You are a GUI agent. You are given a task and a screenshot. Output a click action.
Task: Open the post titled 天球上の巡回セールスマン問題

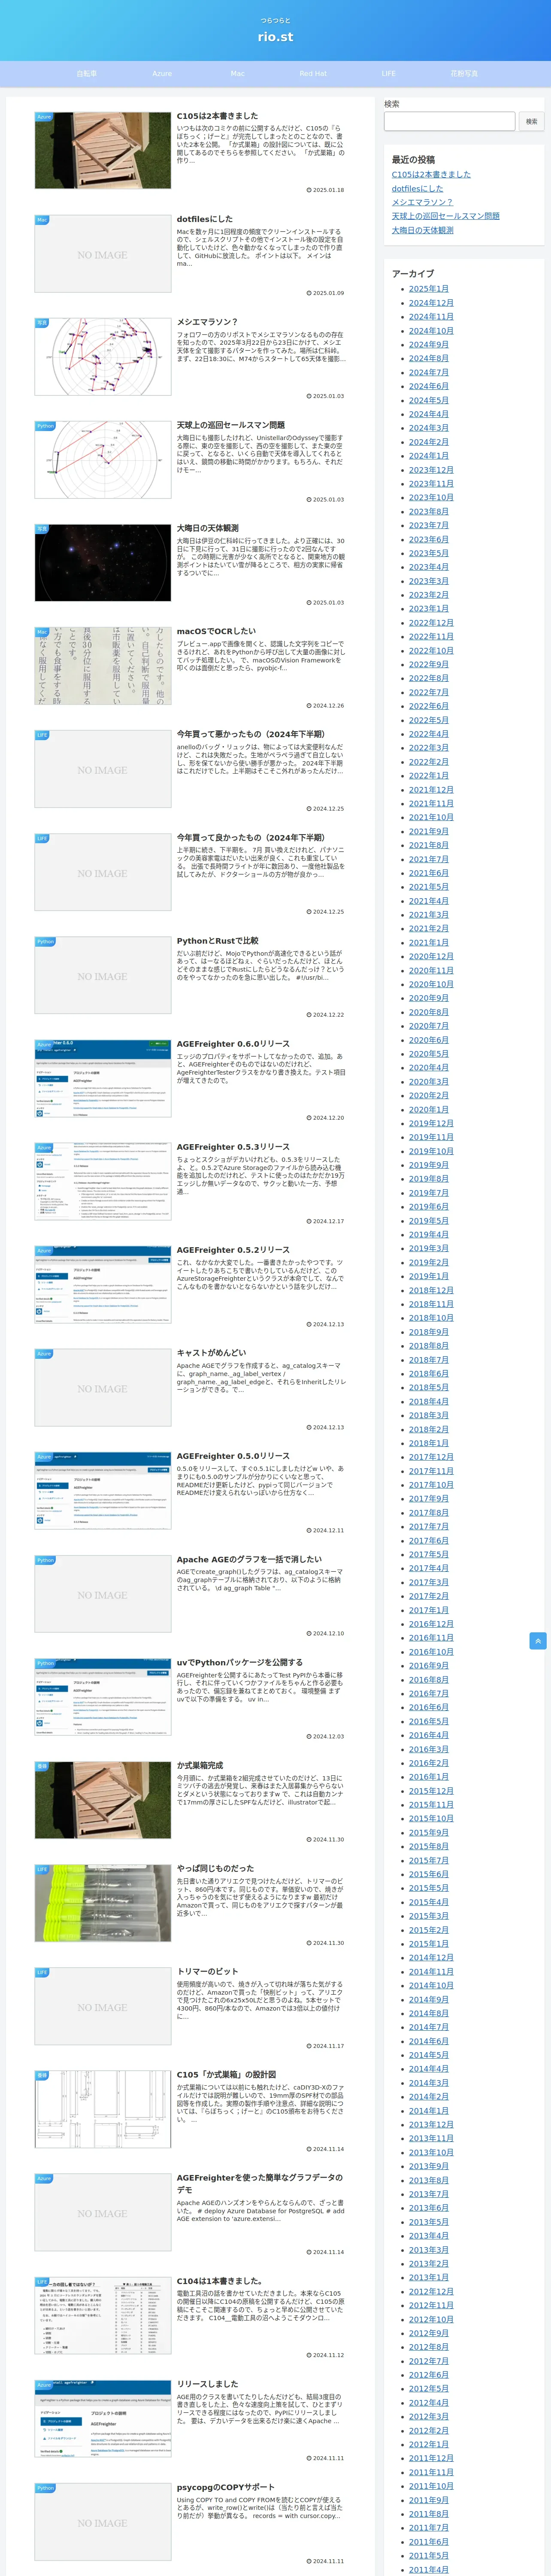point(230,425)
